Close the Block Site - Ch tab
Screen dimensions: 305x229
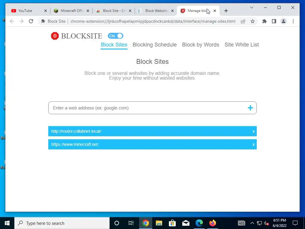130,11
